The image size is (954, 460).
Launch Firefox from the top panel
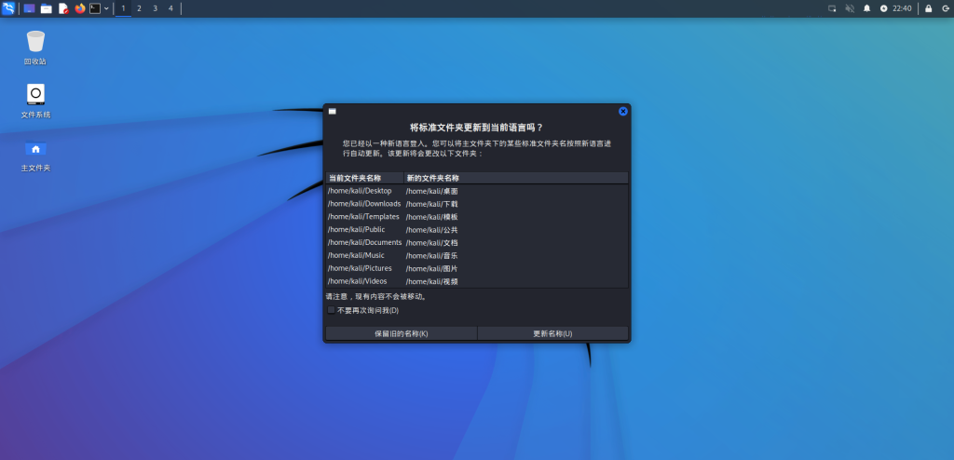click(80, 8)
